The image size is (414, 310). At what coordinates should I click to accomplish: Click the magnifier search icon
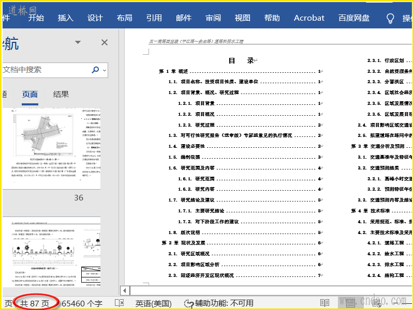[x=95, y=70]
